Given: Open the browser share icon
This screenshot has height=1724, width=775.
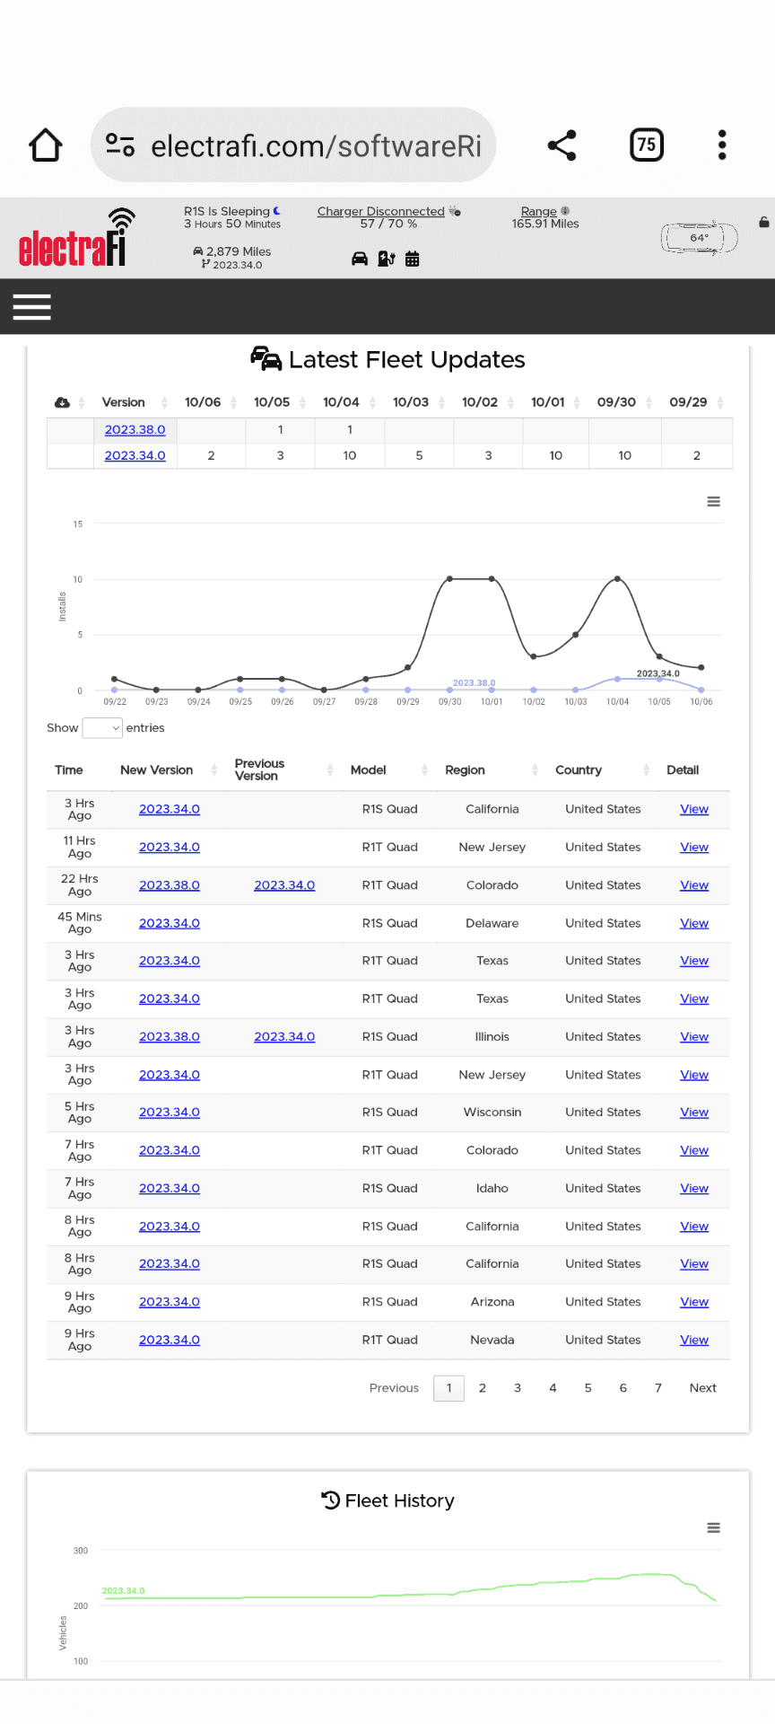Looking at the screenshot, I should pyautogui.click(x=562, y=145).
